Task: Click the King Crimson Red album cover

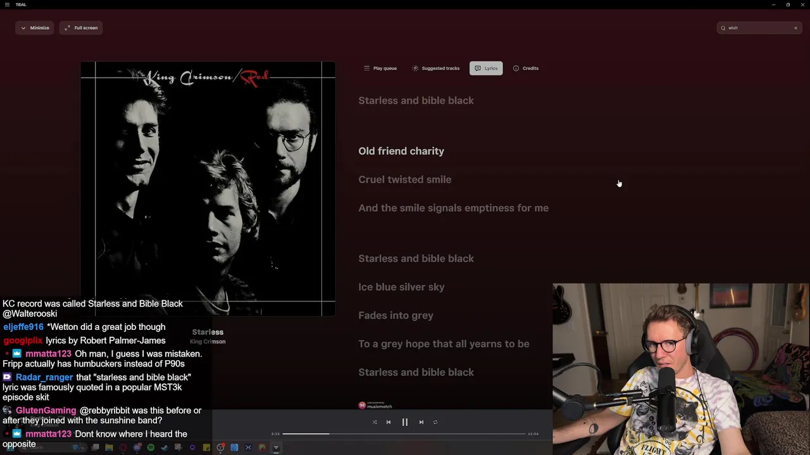Action: tap(208, 188)
